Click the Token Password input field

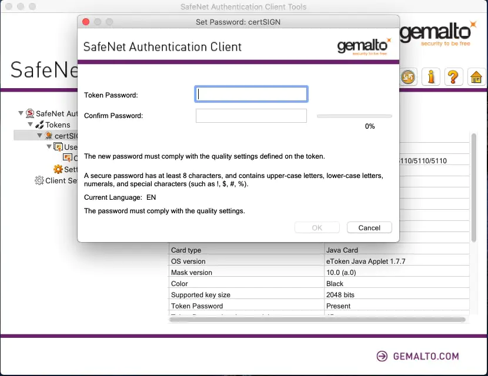tap(251, 94)
